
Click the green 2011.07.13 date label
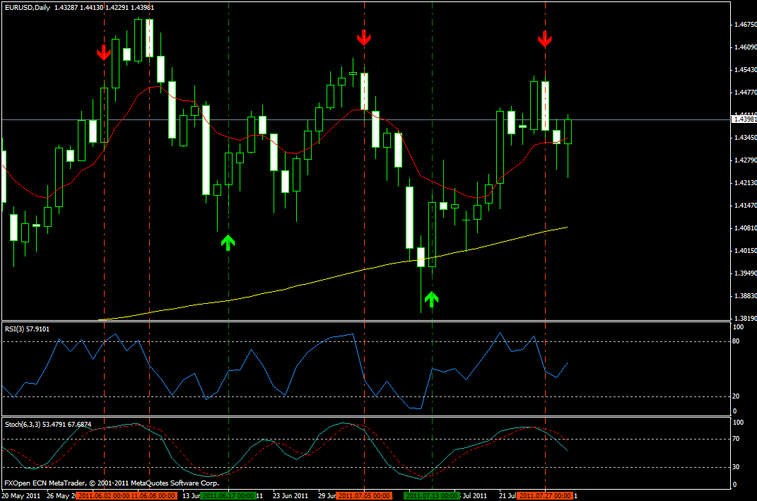click(431, 496)
